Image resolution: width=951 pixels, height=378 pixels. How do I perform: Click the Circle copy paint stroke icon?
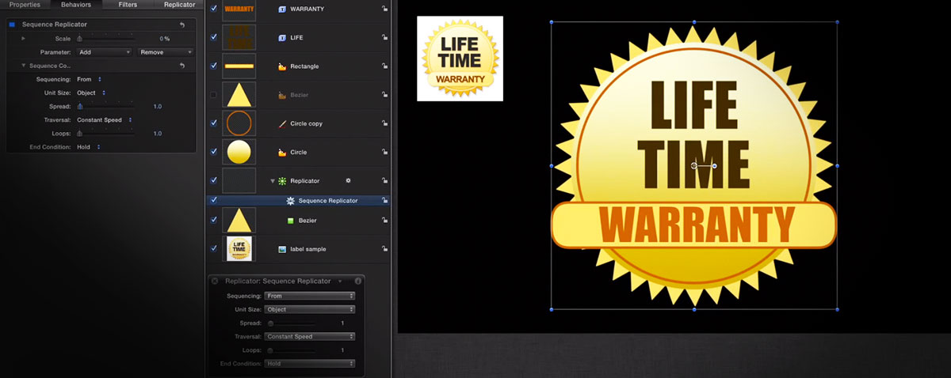click(283, 124)
